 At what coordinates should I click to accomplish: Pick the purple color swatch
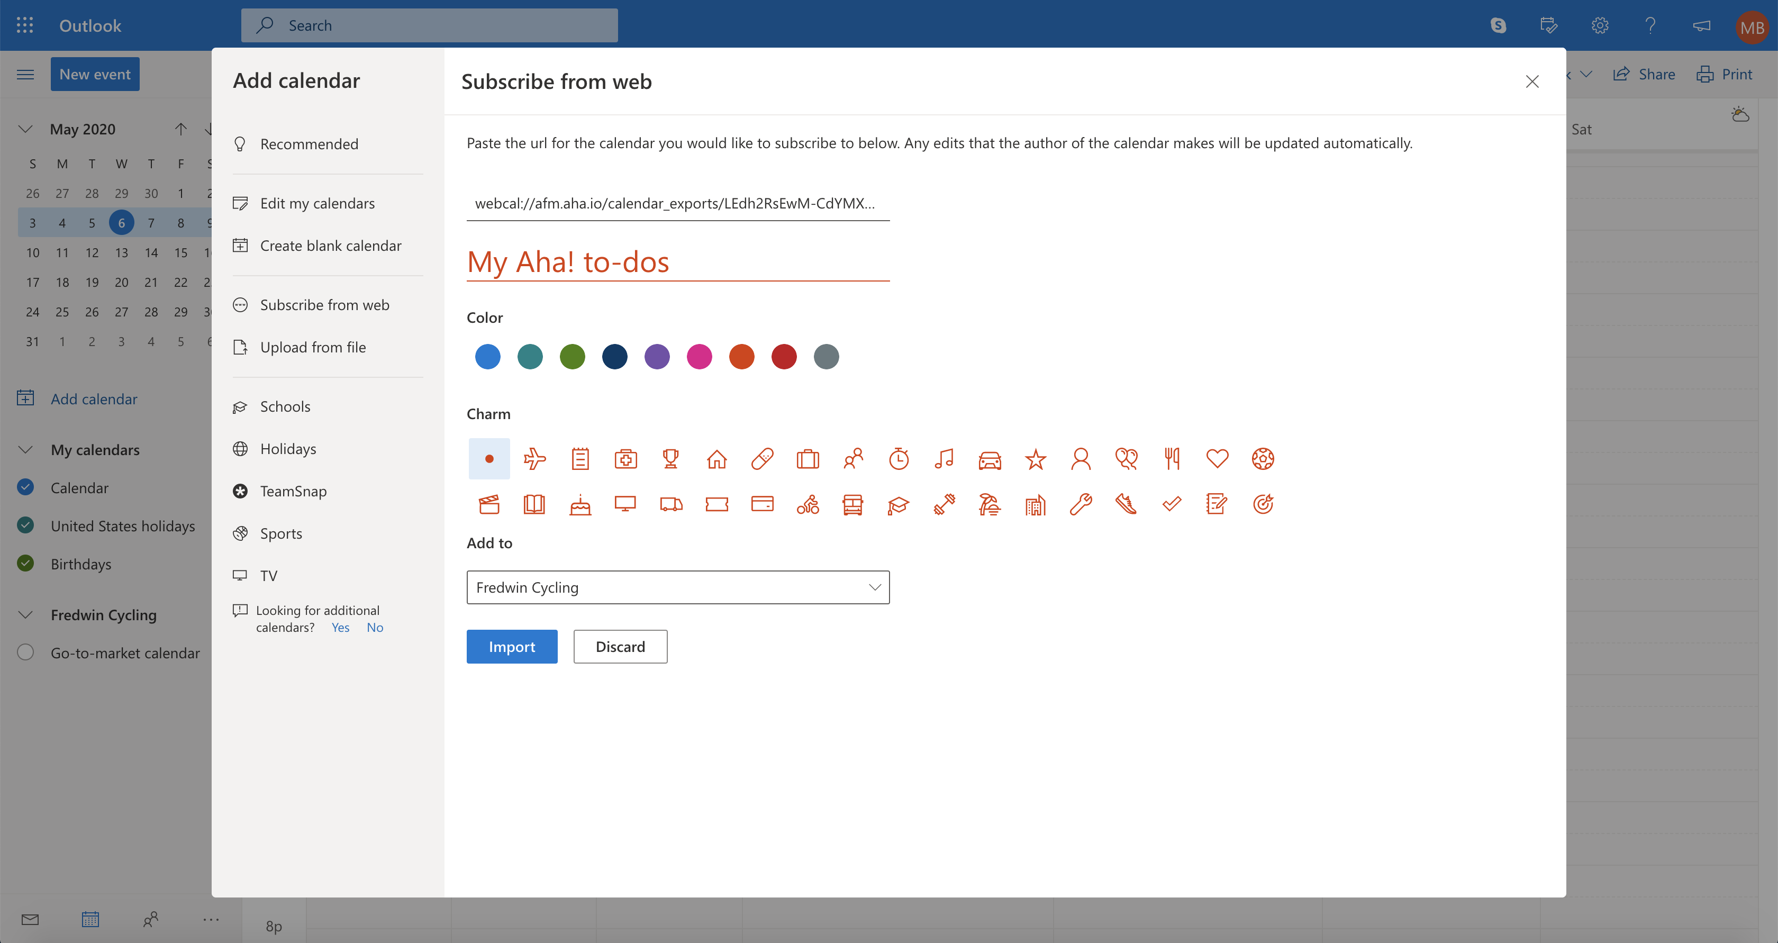[656, 357]
